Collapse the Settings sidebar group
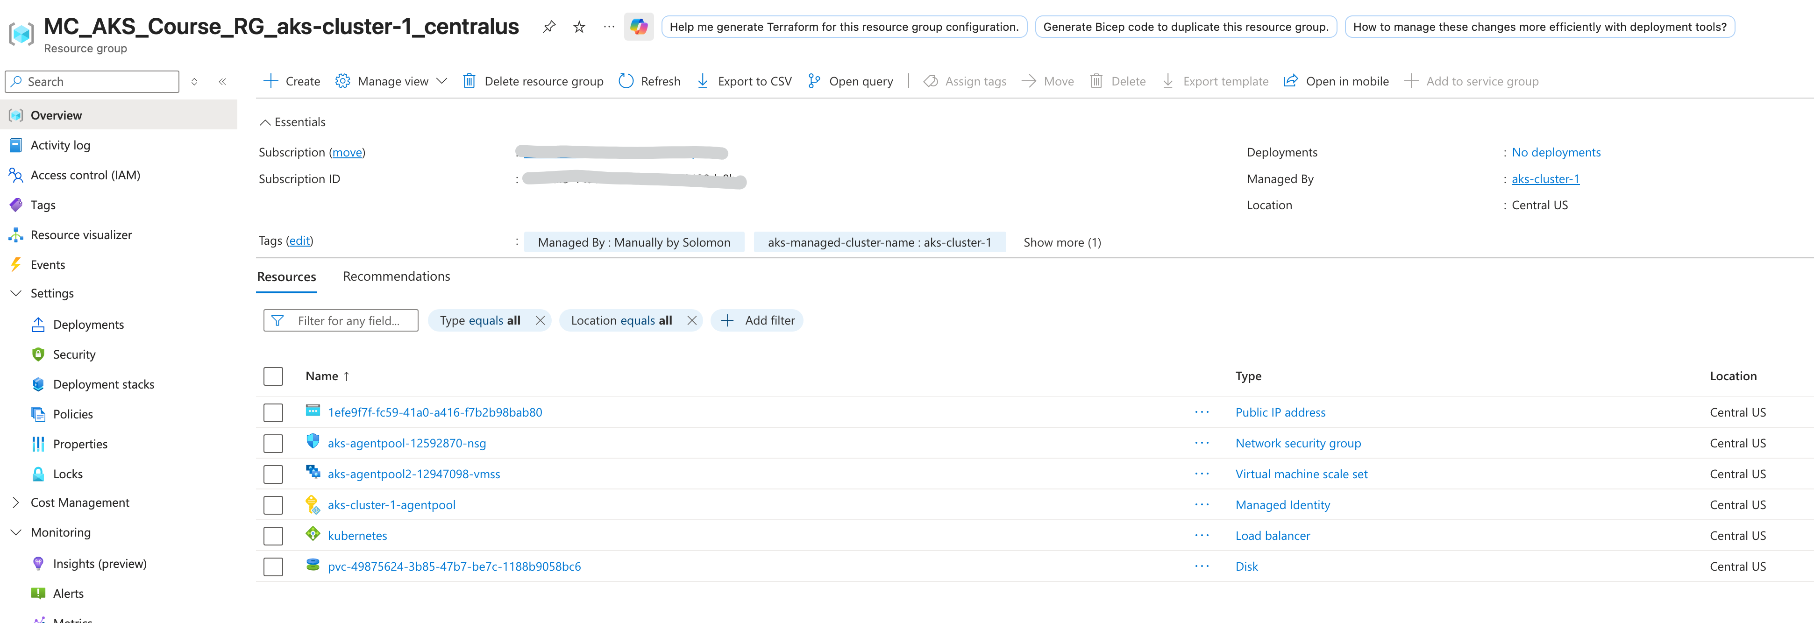The width and height of the screenshot is (1814, 623). point(15,294)
